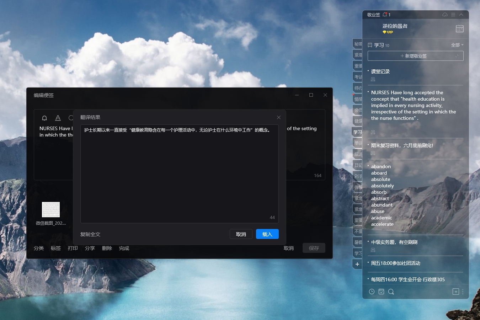This screenshot has width=480, height=320.
Task: Open the clock timeline icon at the panel bottom
Action: (372, 292)
